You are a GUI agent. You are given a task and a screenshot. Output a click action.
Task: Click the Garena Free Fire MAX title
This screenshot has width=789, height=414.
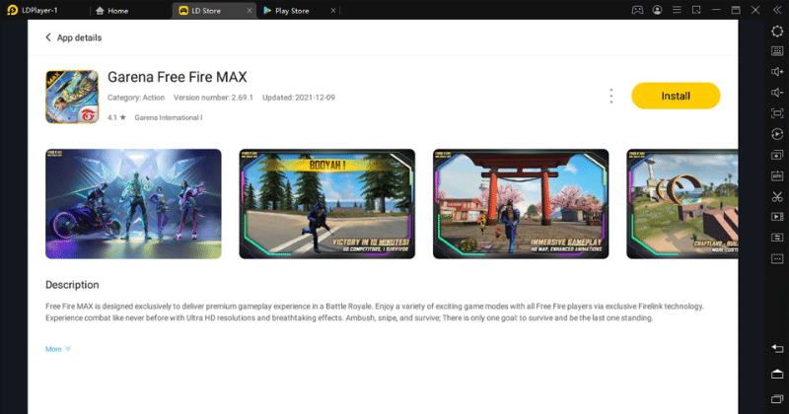tap(178, 77)
